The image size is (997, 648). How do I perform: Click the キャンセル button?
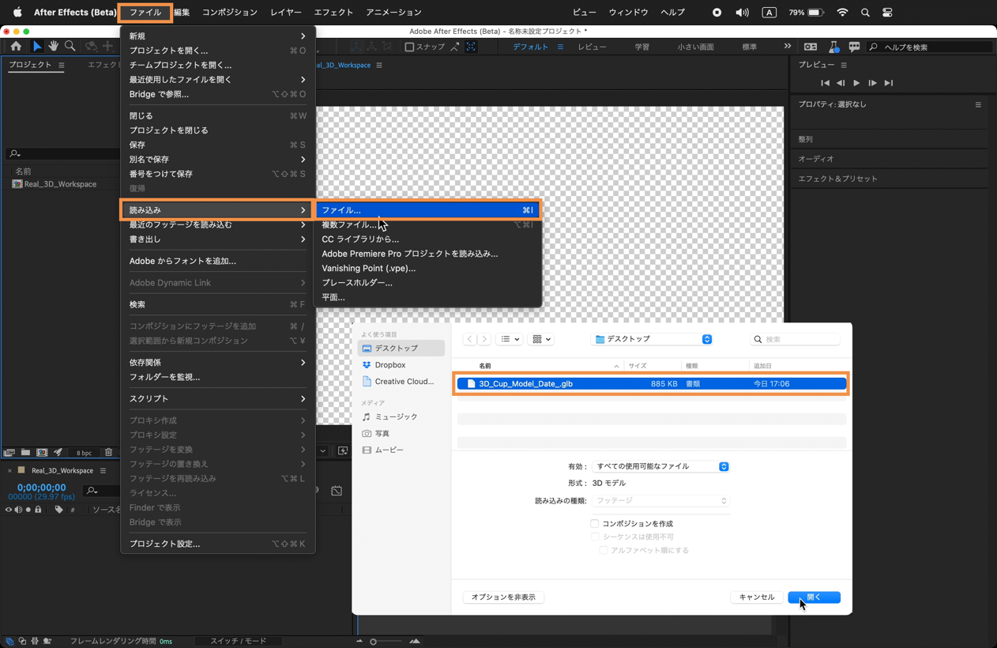[x=756, y=597]
